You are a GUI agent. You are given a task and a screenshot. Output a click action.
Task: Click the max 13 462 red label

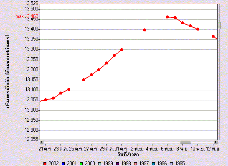pyautogui.click(x=27, y=16)
